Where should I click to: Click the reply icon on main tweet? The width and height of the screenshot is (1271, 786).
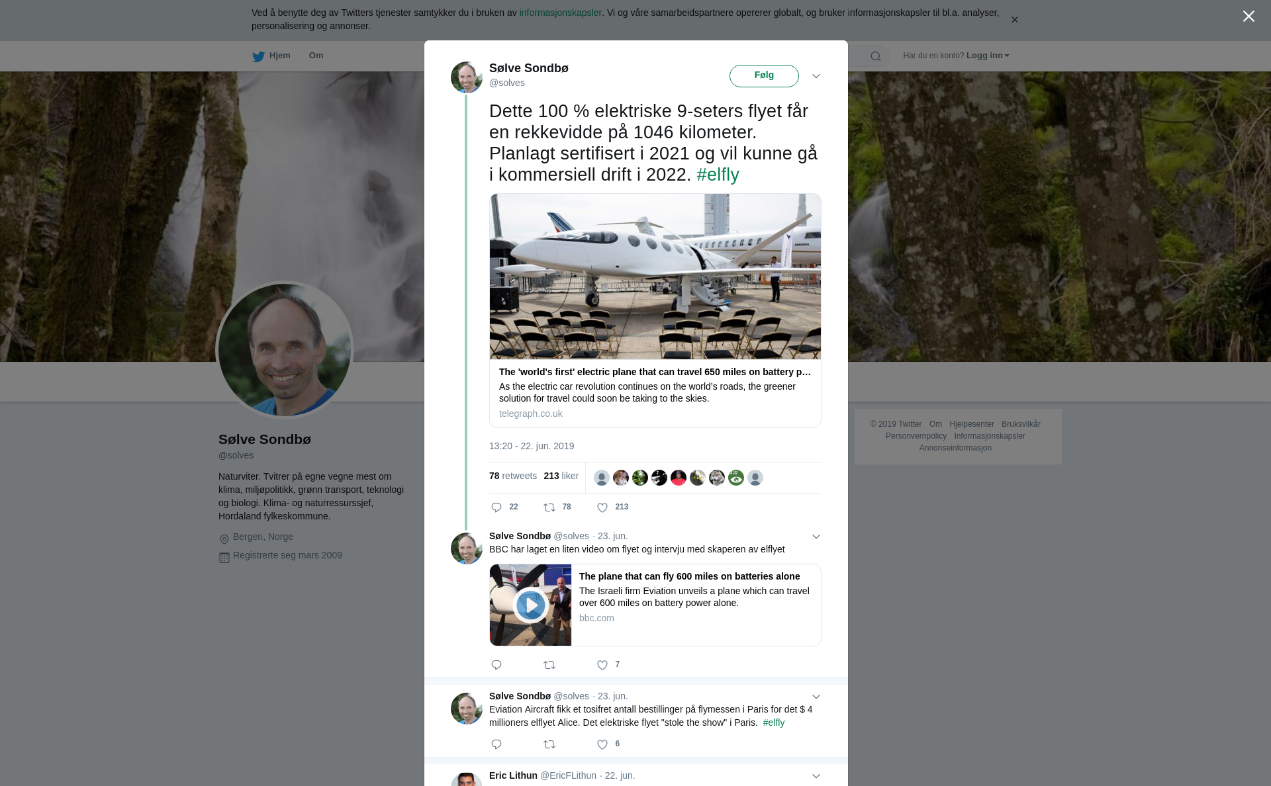coord(496,507)
